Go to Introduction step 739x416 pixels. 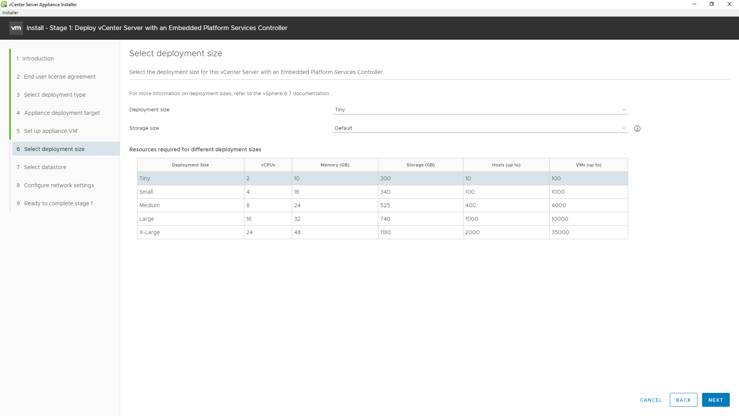click(38, 59)
